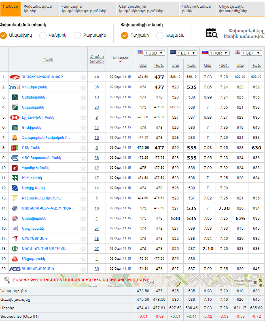Select the Կանխիկ radio option

point(43,36)
